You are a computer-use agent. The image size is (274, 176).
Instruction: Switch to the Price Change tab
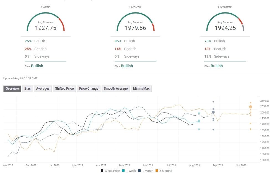89,89
